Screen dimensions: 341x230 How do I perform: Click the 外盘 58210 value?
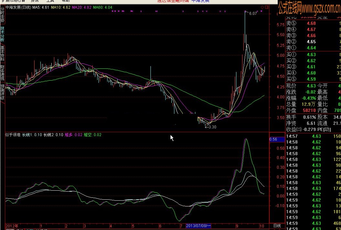(x=309, y=110)
